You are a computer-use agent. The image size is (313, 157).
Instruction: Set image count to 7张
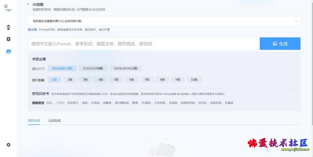147,79
